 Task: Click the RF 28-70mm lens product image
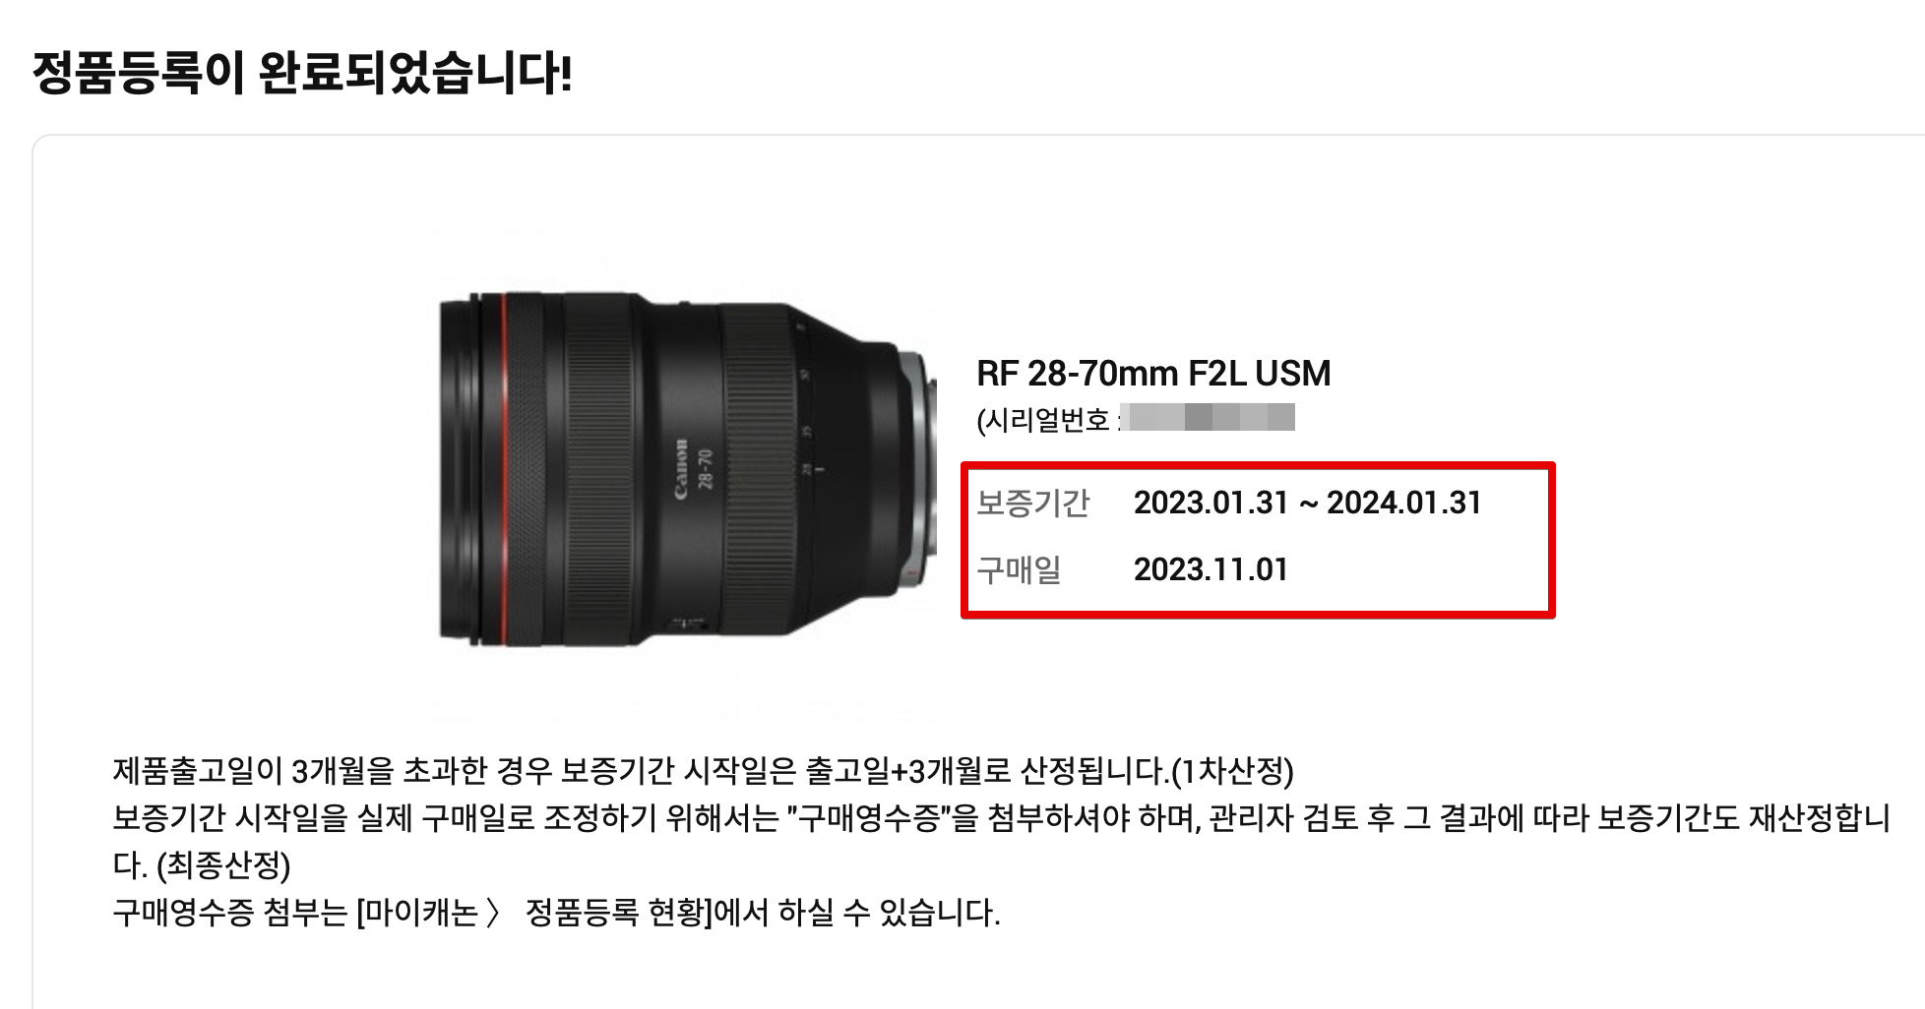tap(687, 469)
